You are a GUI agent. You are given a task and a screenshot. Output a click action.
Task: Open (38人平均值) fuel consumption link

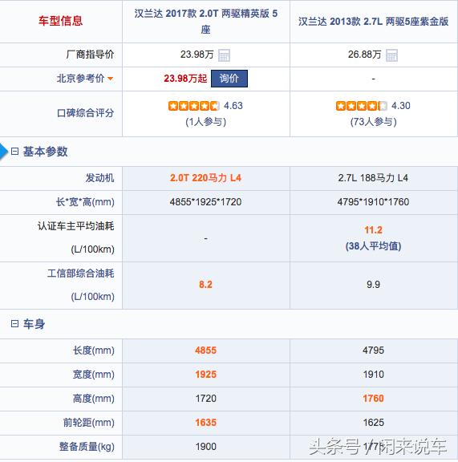click(373, 246)
